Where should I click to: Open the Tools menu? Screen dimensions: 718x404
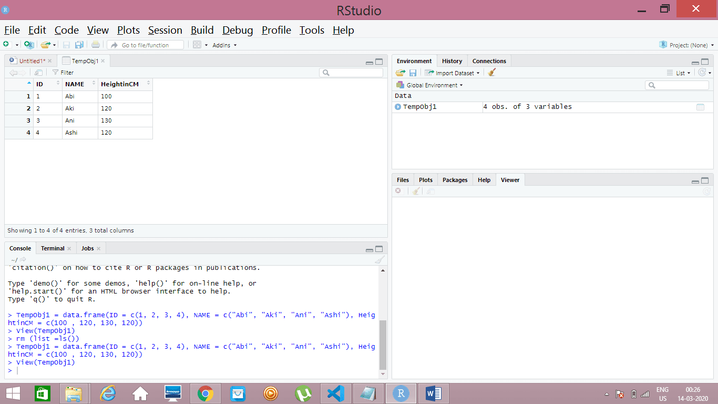312,30
